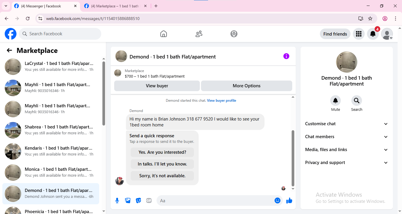402x214 pixels.
Task: Open conversation information purple icon
Action: click(286, 56)
